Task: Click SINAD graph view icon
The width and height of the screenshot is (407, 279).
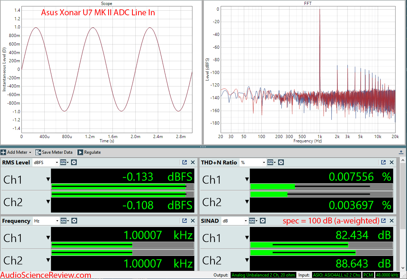Action: [253, 221]
